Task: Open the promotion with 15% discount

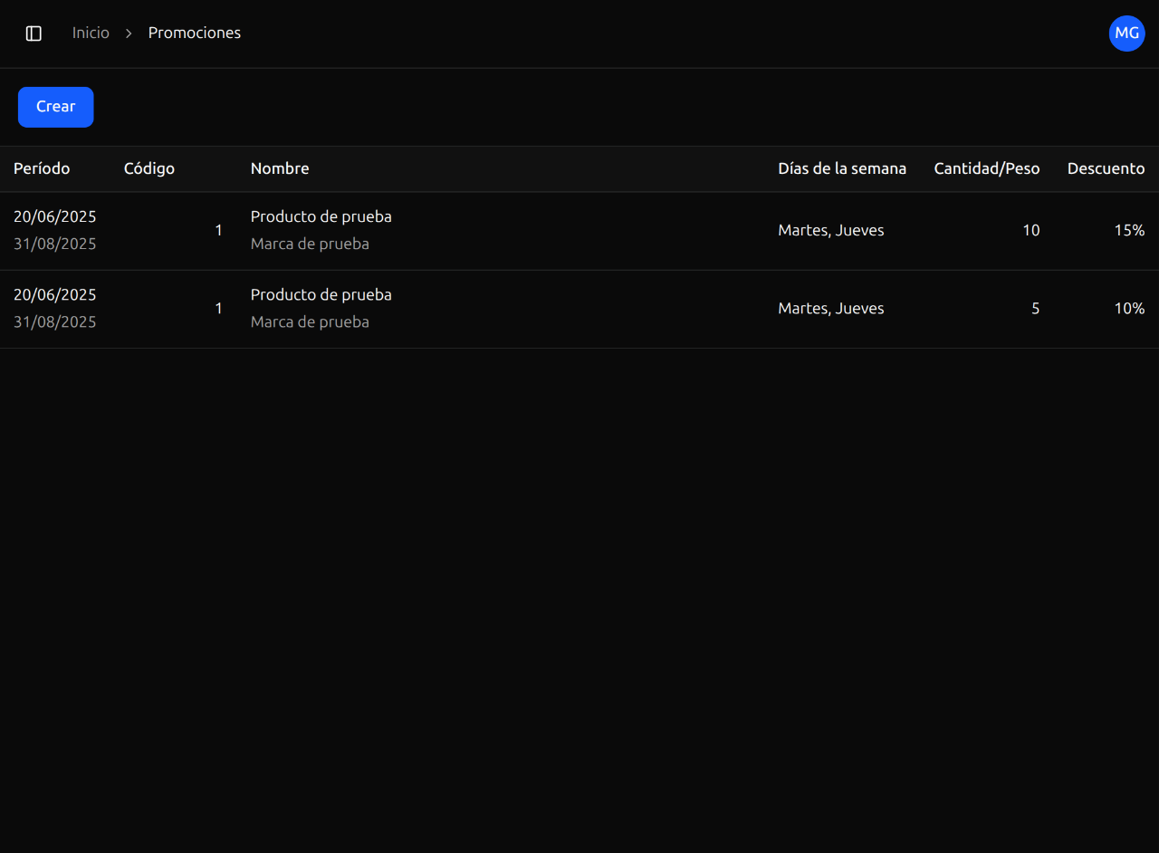Action: (x=1129, y=230)
